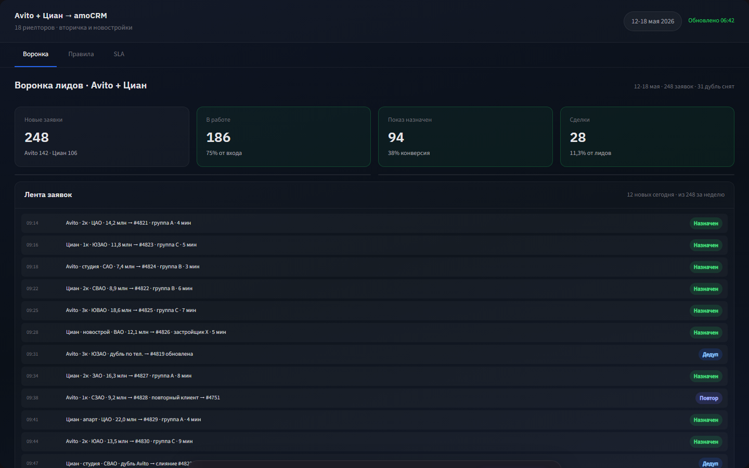The height and width of the screenshot is (468, 749).
Task: Select the Новые заявки card showing 248
Action: [102, 137]
